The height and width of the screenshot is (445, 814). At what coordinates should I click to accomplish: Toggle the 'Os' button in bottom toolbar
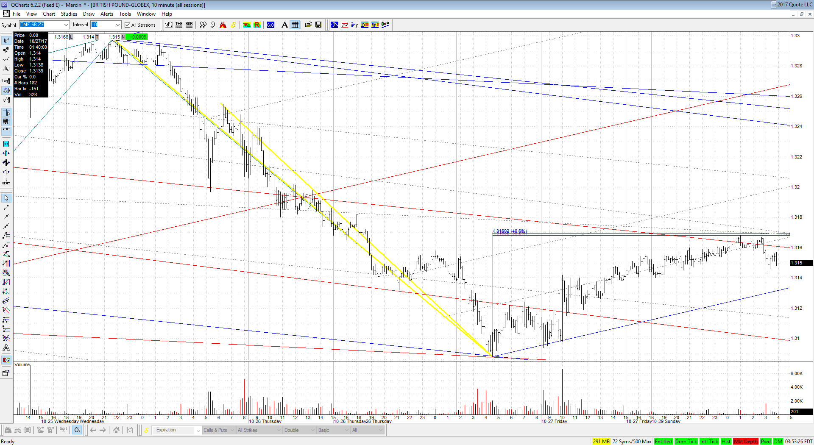click(x=77, y=430)
